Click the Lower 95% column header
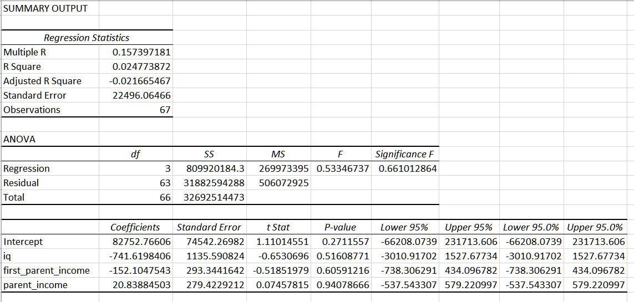The image size is (634, 302). pyautogui.click(x=404, y=227)
